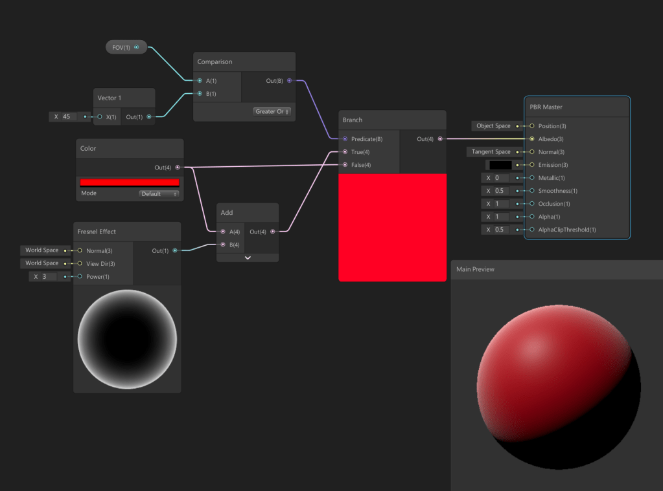The width and height of the screenshot is (663, 491).
Task: Click the Vector 1 X value field
Action: point(67,117)
